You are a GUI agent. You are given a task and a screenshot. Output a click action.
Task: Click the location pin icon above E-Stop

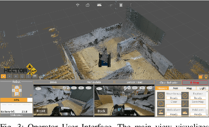click(206, 77)
